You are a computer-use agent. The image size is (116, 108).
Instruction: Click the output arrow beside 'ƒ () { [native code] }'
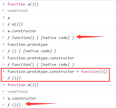pyautogui.click(x=3, y=51)
